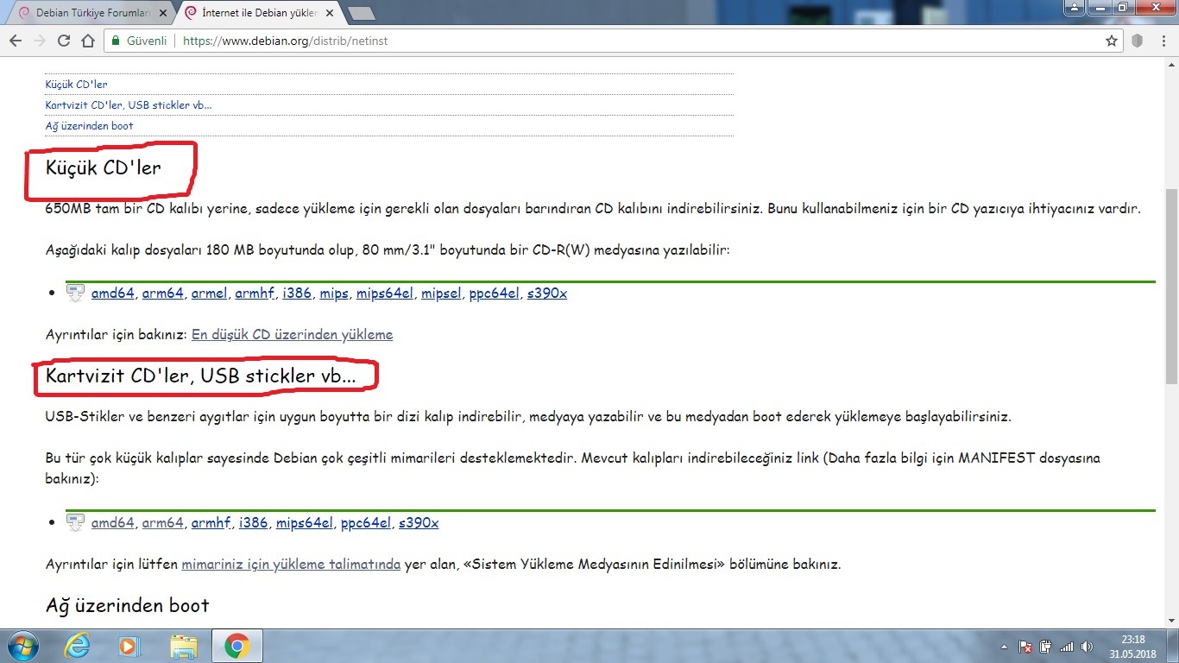The width and height of the screenshot is (1179, 663).
Task: Click the browser Forward arrow
Action: point(39,41)
